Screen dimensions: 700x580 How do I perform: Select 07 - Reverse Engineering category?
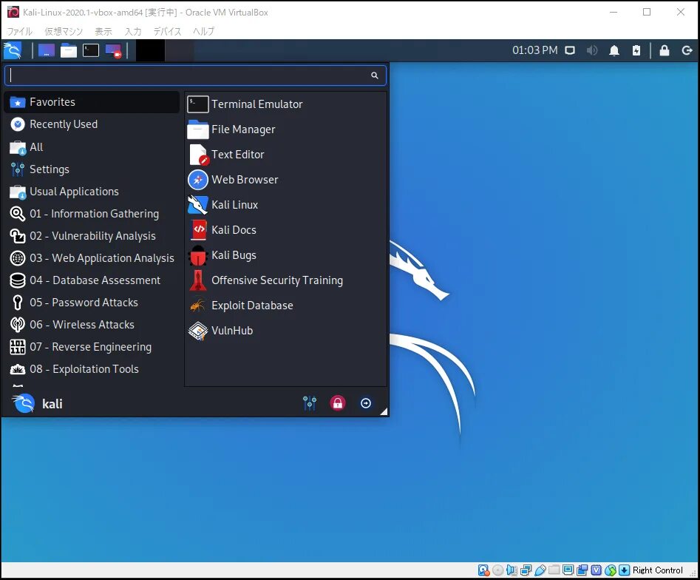[92, 347]
